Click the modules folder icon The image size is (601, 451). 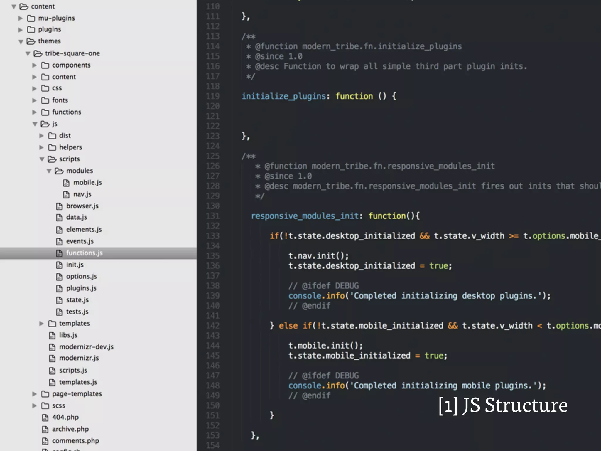[59, 171]
